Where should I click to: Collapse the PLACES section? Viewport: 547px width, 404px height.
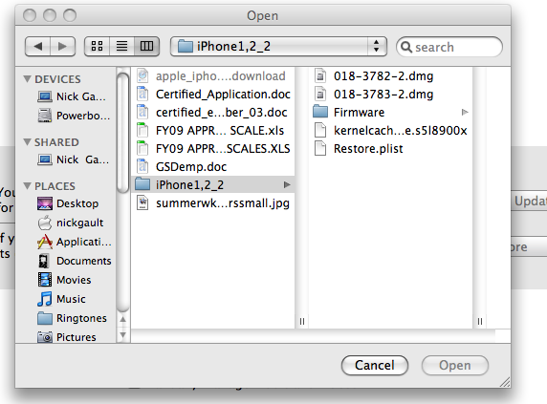(x=27, y=185)
